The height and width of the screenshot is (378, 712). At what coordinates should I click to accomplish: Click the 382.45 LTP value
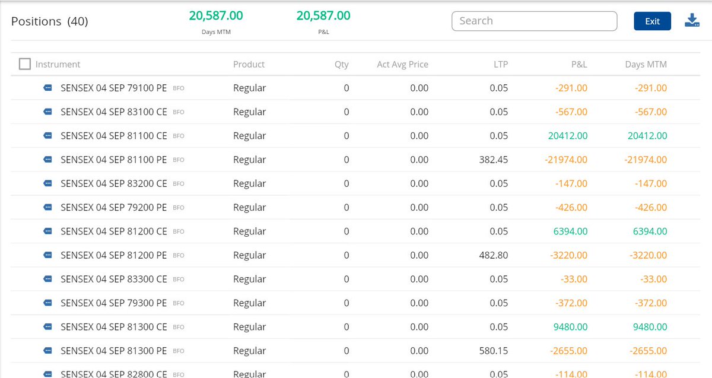click(x=494, y=160)
